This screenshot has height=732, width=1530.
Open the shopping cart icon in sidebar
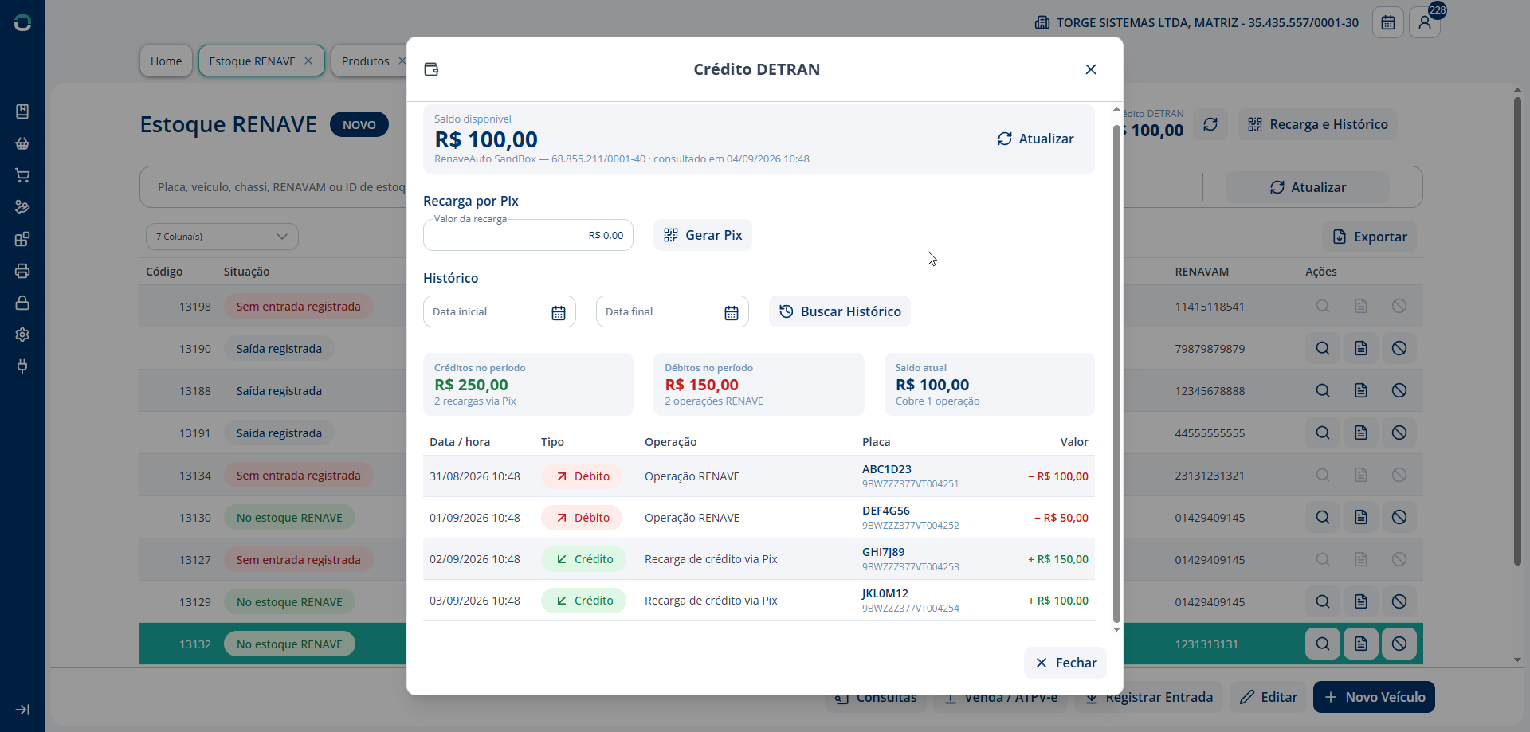coord(22,175)
